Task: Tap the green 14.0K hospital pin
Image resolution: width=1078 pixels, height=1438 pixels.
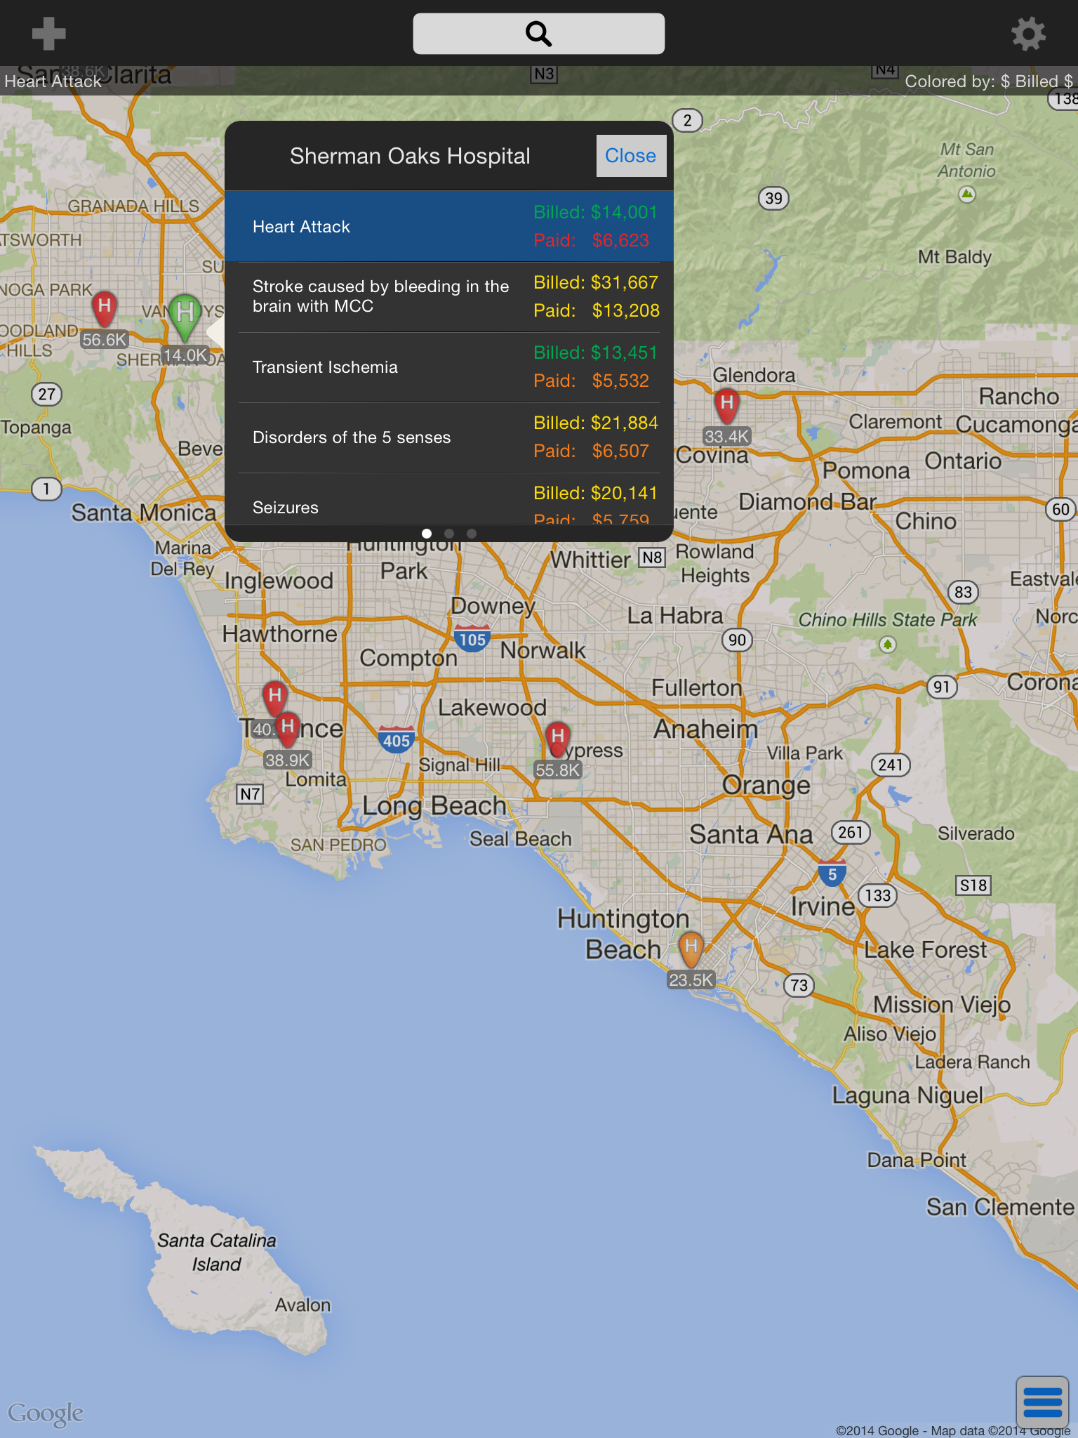Action: (x=185, y=318)
